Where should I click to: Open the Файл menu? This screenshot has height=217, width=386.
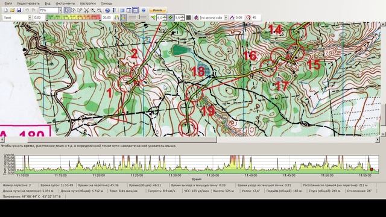[x=8, y=4]
